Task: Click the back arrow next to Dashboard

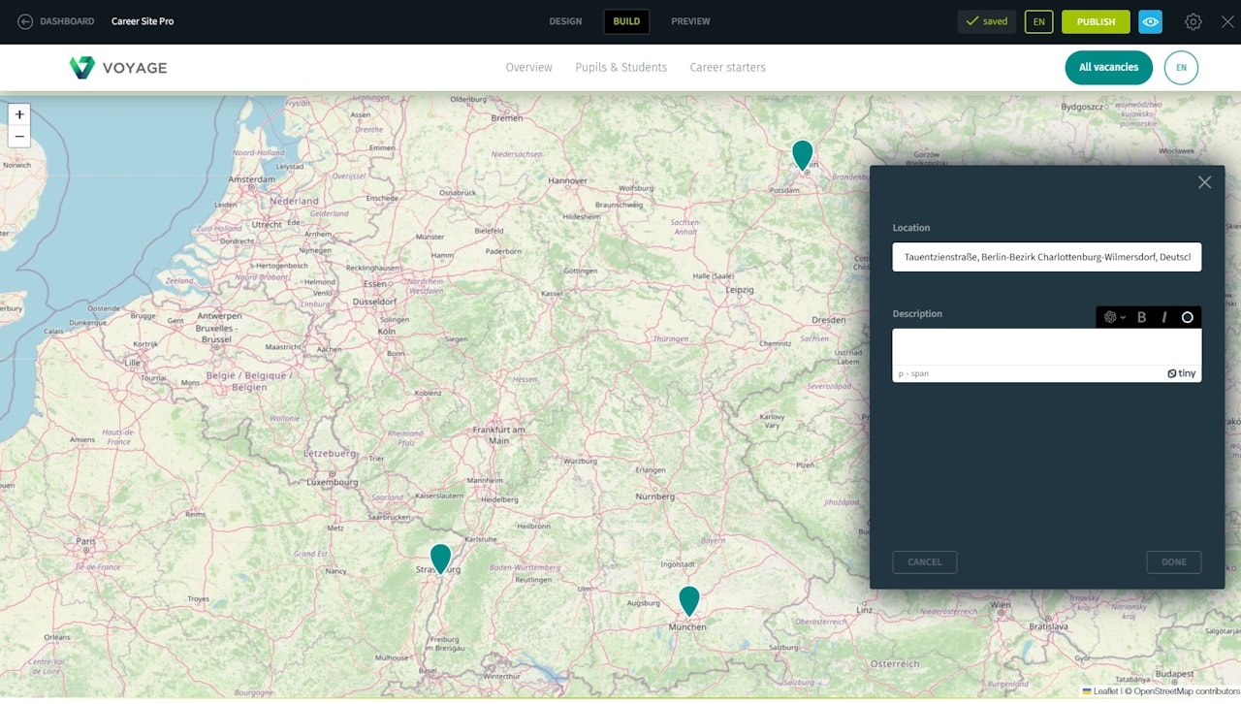Action: [x=25, y=21]
